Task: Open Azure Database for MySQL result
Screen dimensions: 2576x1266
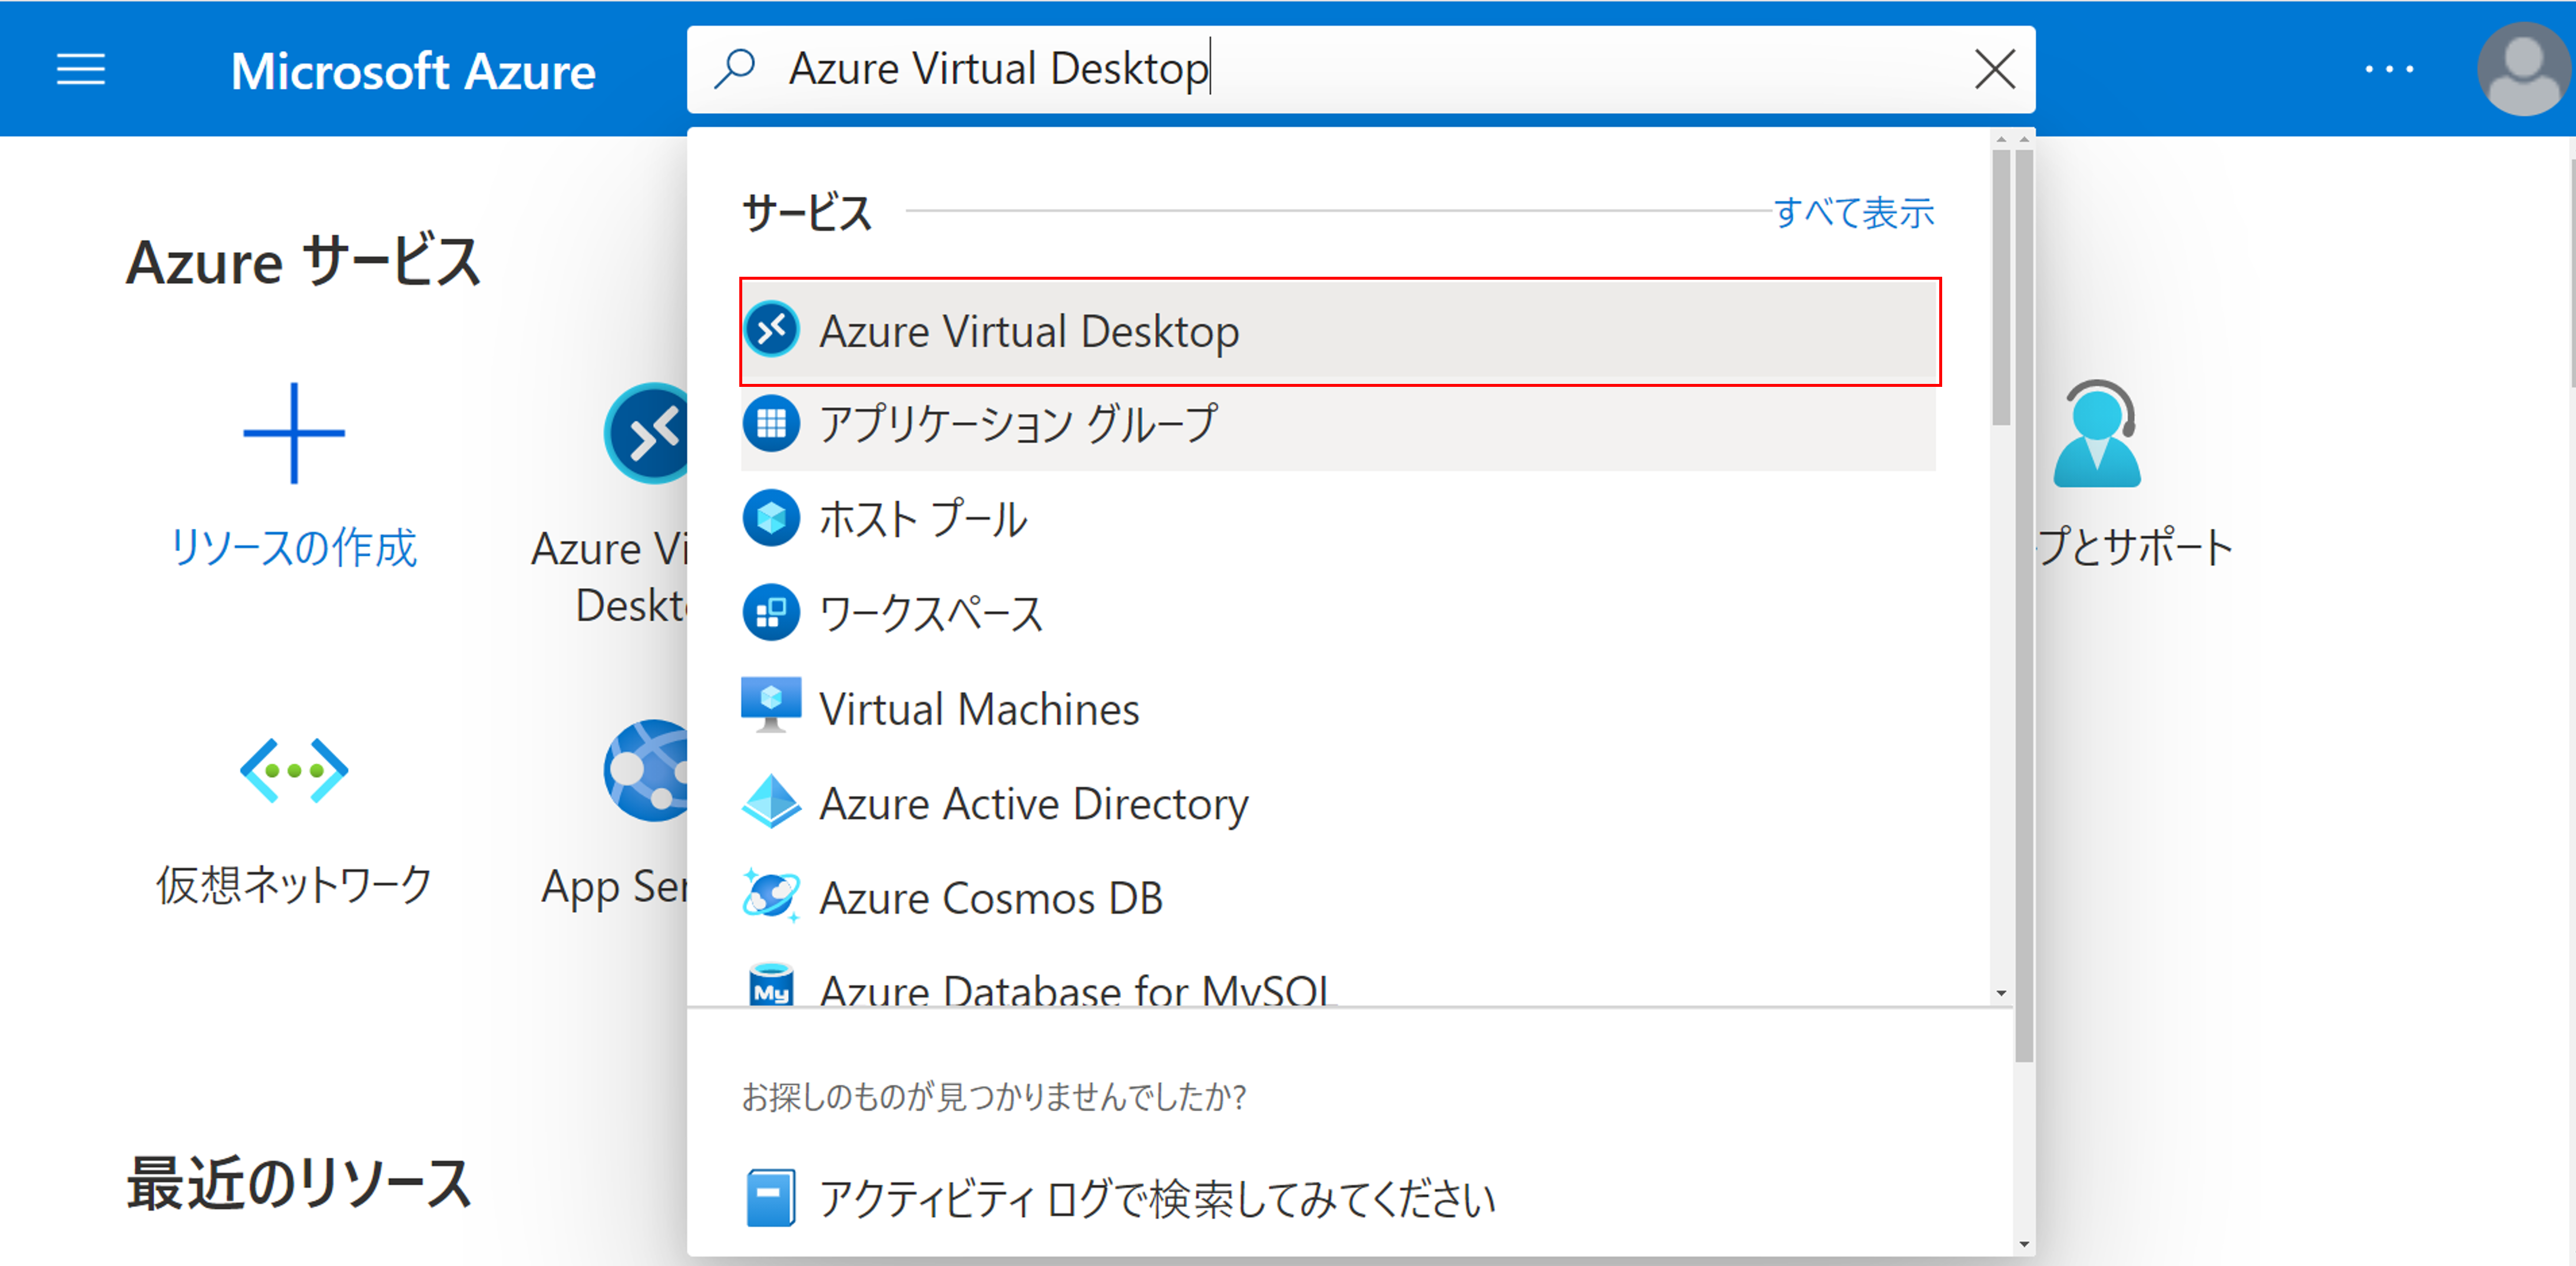Action: click(1076, 988)
